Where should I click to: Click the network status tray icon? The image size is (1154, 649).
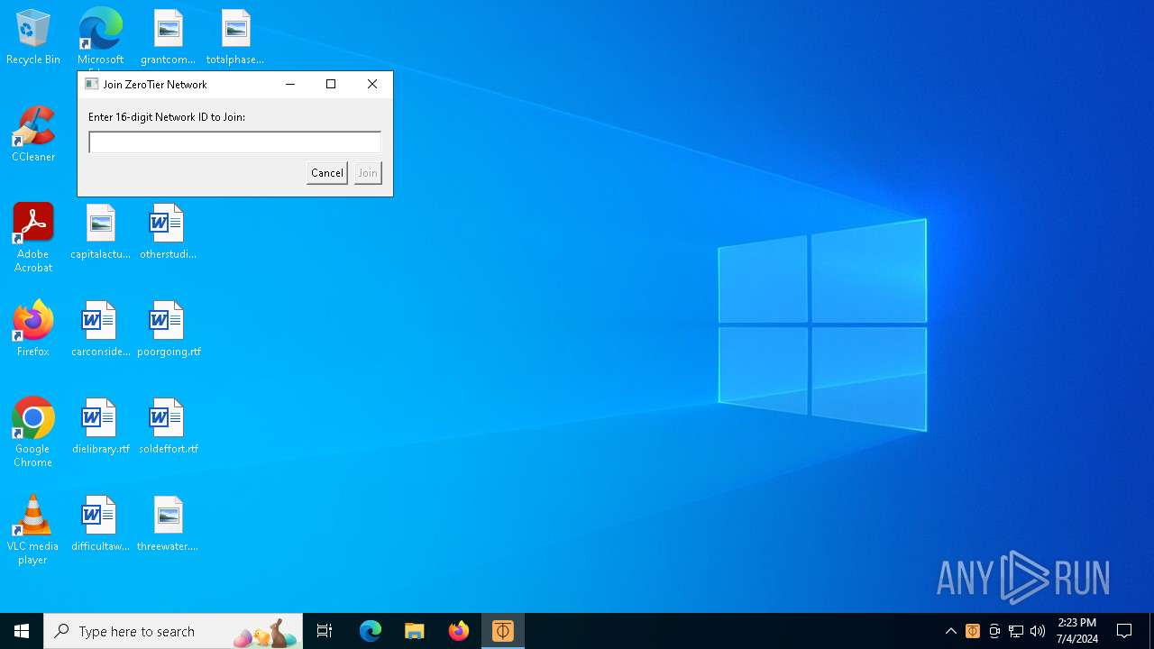[x=1016, y=631]
